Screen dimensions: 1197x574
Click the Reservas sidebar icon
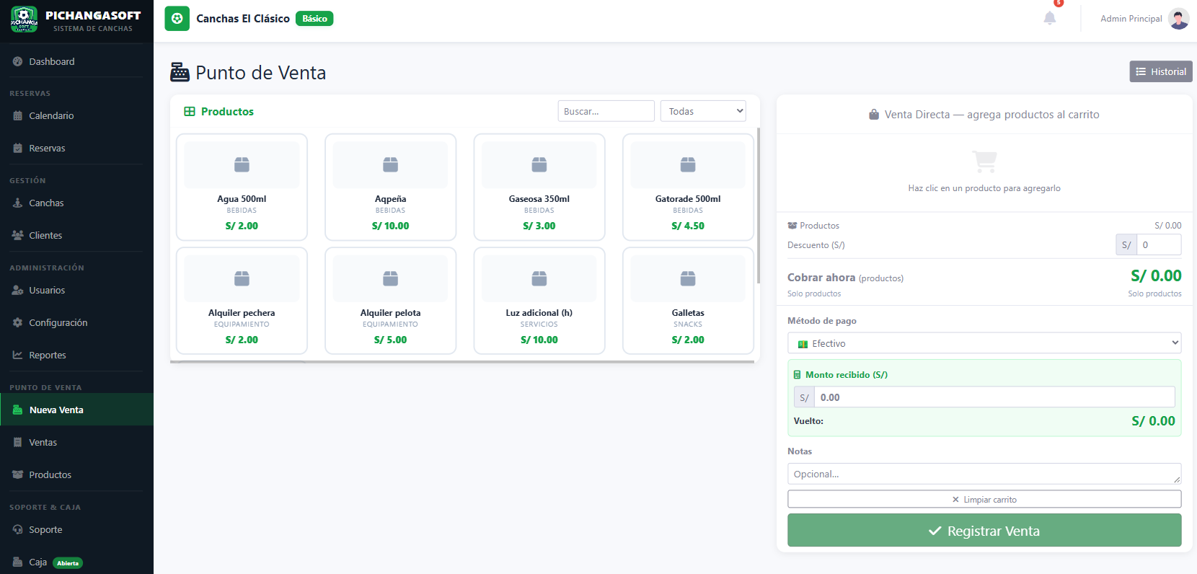(17, 148)
